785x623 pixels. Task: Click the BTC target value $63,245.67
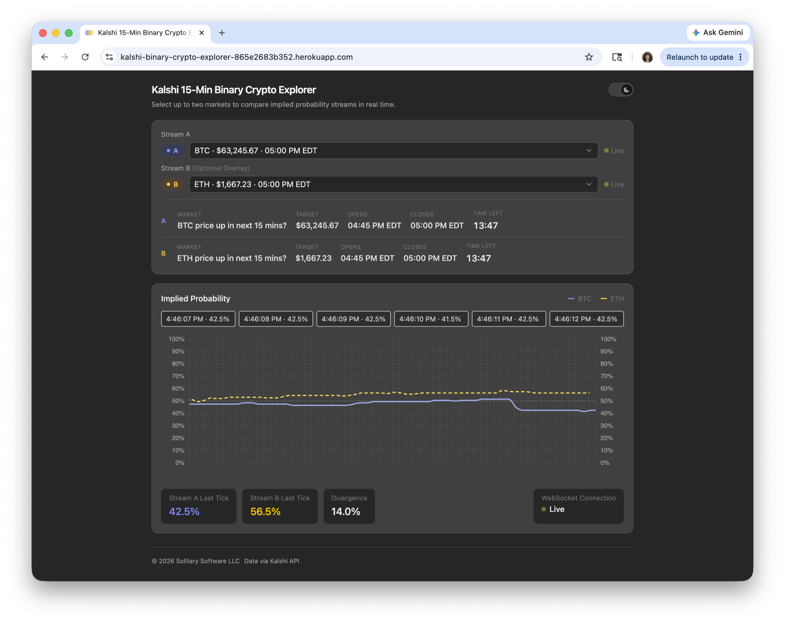[x=317, y=226]
